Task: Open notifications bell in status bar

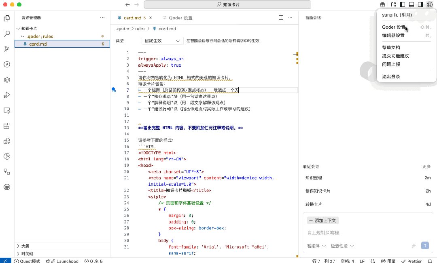Action: coord(430,261)
